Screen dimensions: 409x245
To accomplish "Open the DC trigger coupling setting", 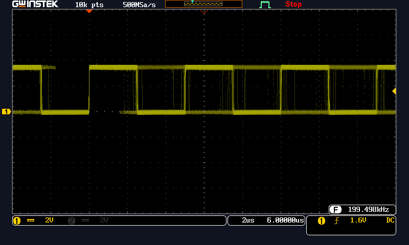I will [390, 220].
